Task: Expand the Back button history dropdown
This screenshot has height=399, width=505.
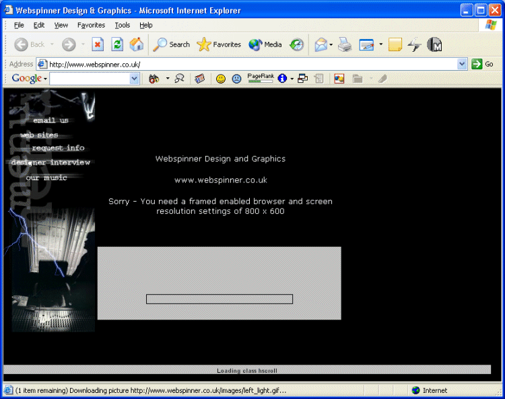Action: pos(52,44)
